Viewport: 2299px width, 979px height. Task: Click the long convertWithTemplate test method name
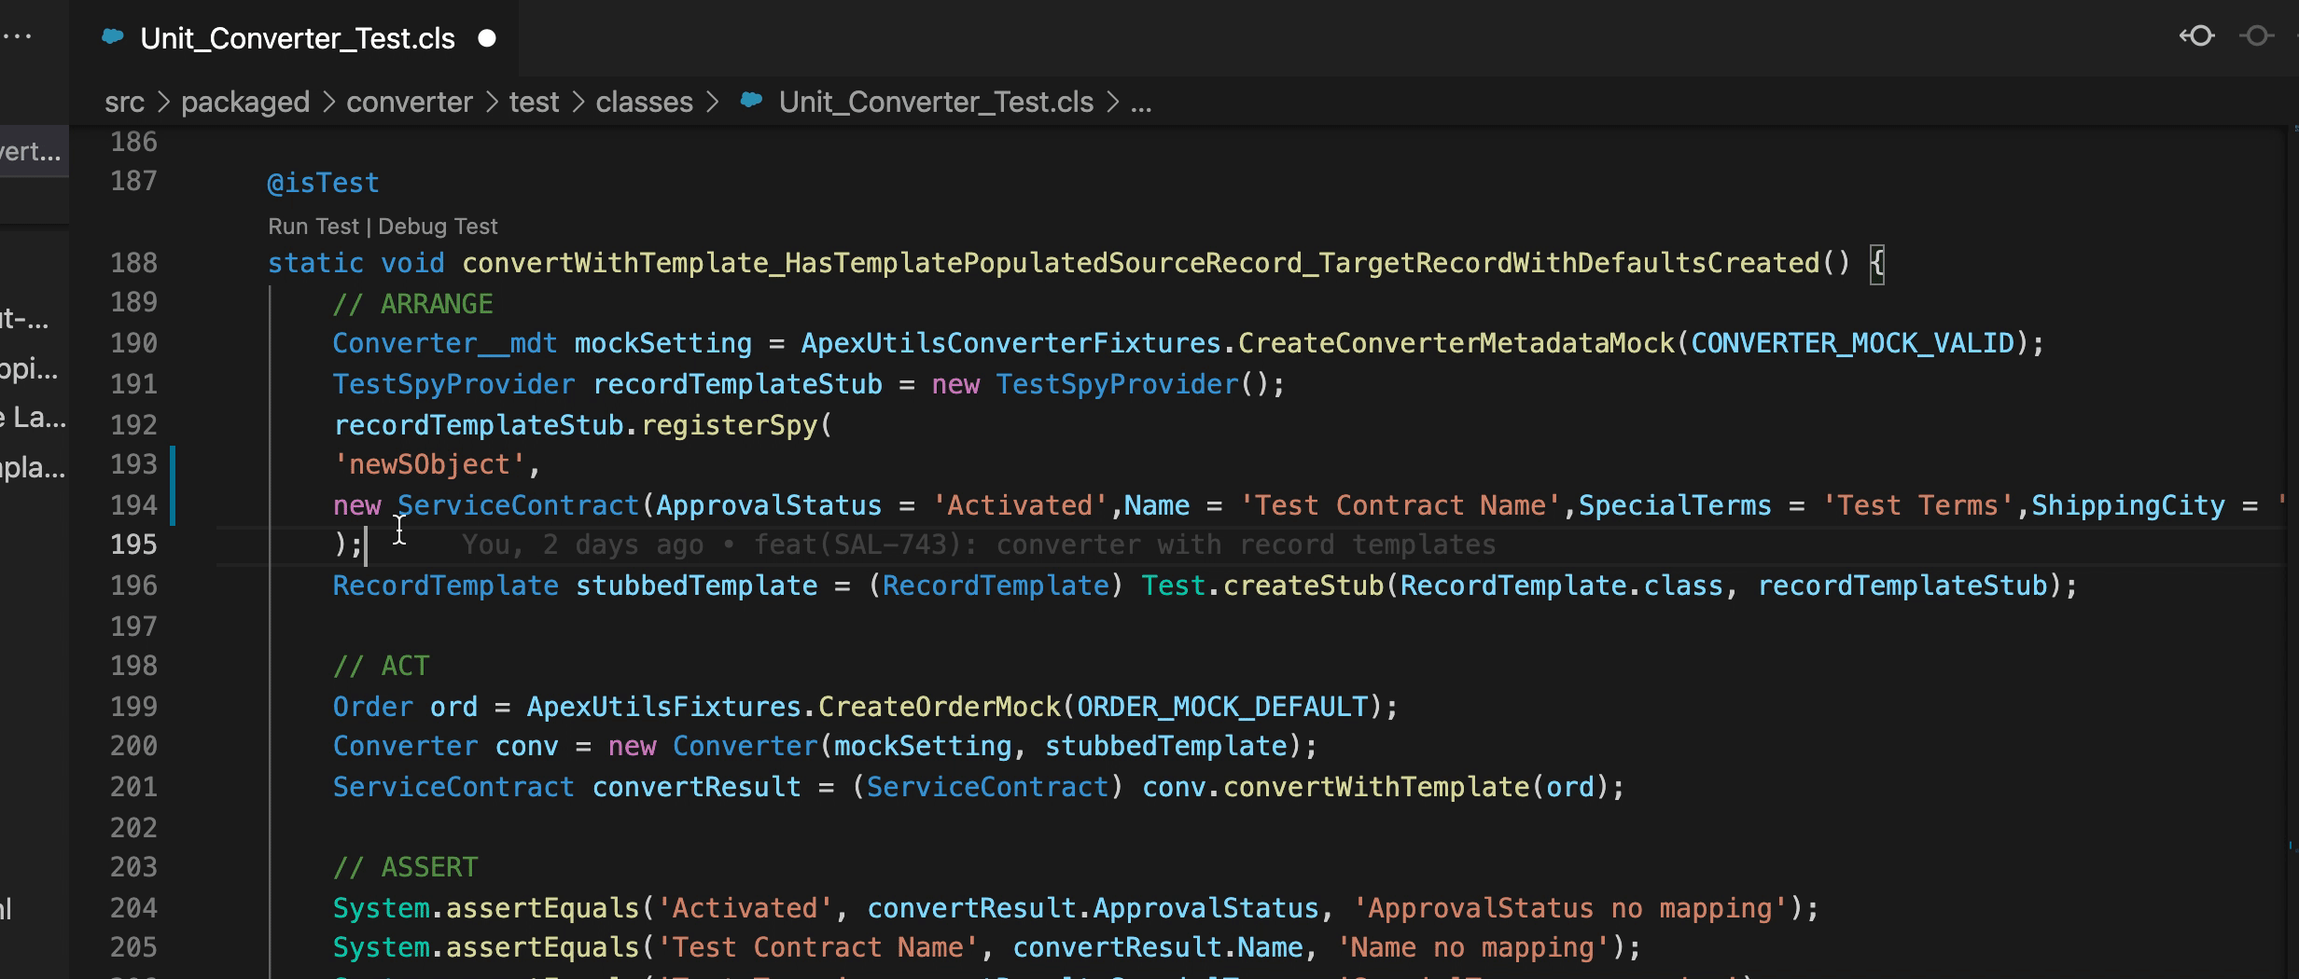tap(1140, 263)
